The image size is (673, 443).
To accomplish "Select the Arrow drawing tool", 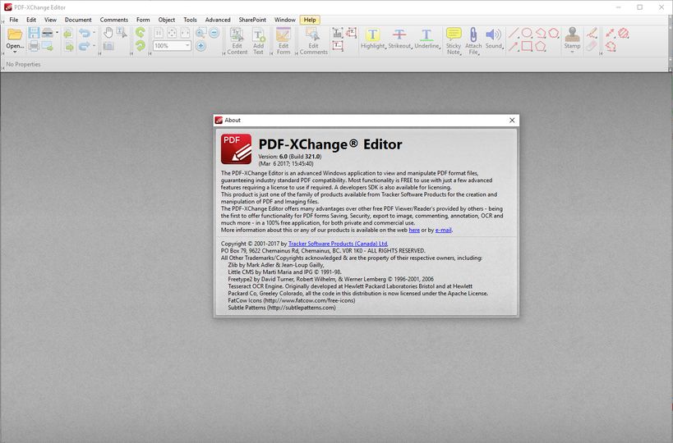I will (x=514, y=46).
